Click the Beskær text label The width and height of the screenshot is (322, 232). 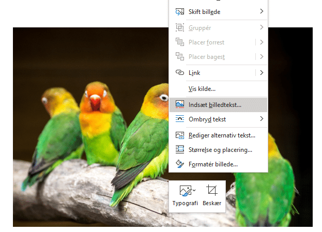[x=212, y=204]
